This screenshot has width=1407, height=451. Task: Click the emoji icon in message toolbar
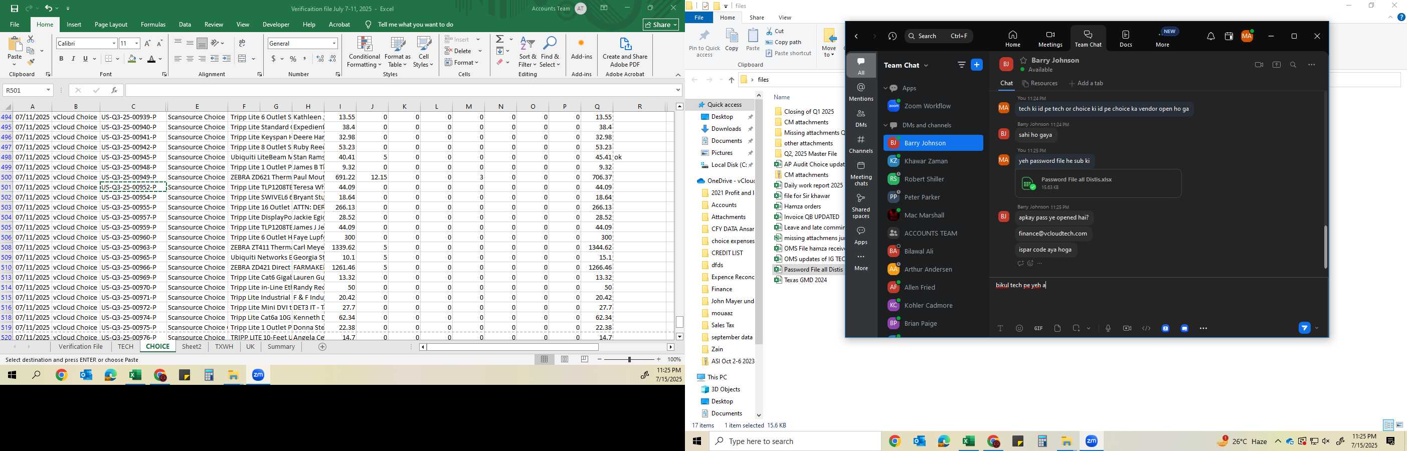pyautogui.click(x=1019, y=328)
